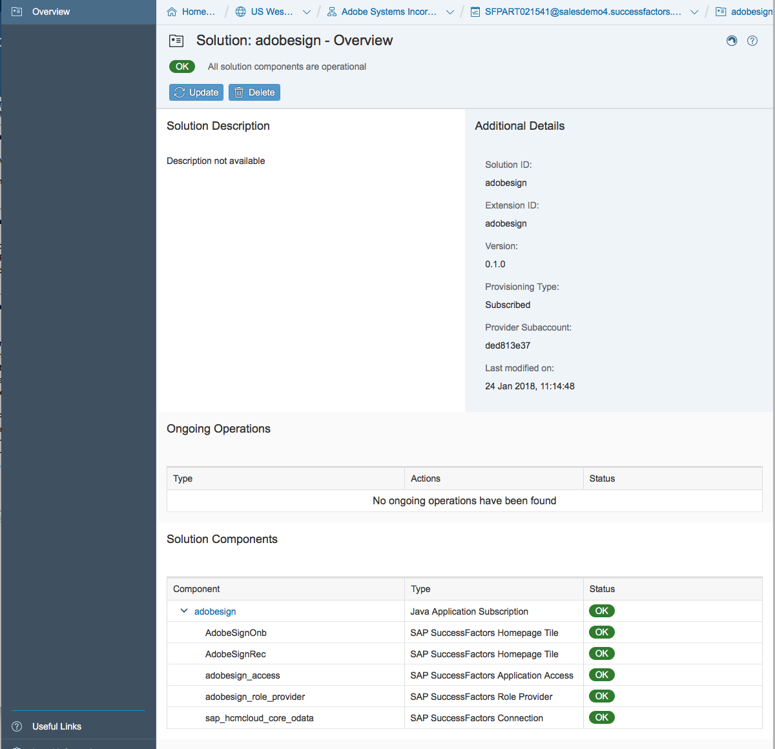Click OK status of adobesign_role_provider row
This screenshot has width=775, height=749.
[x=602, y=696]
